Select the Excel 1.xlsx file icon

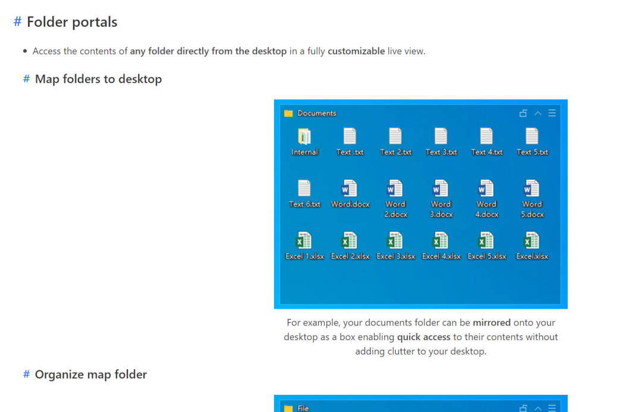click(304, 240)
